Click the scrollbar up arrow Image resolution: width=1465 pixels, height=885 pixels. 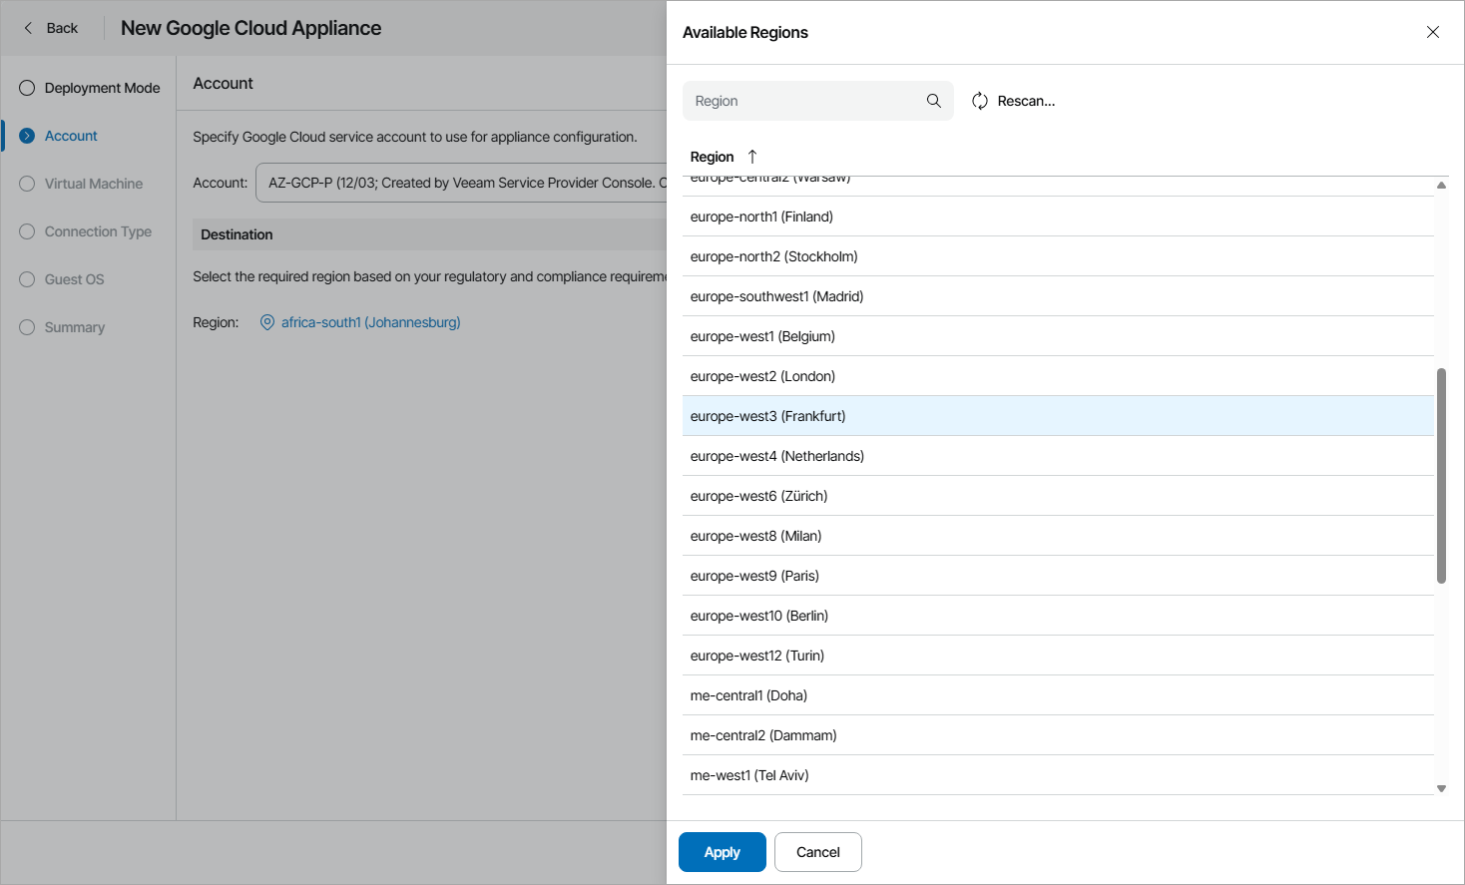(x=1441, y=186)
